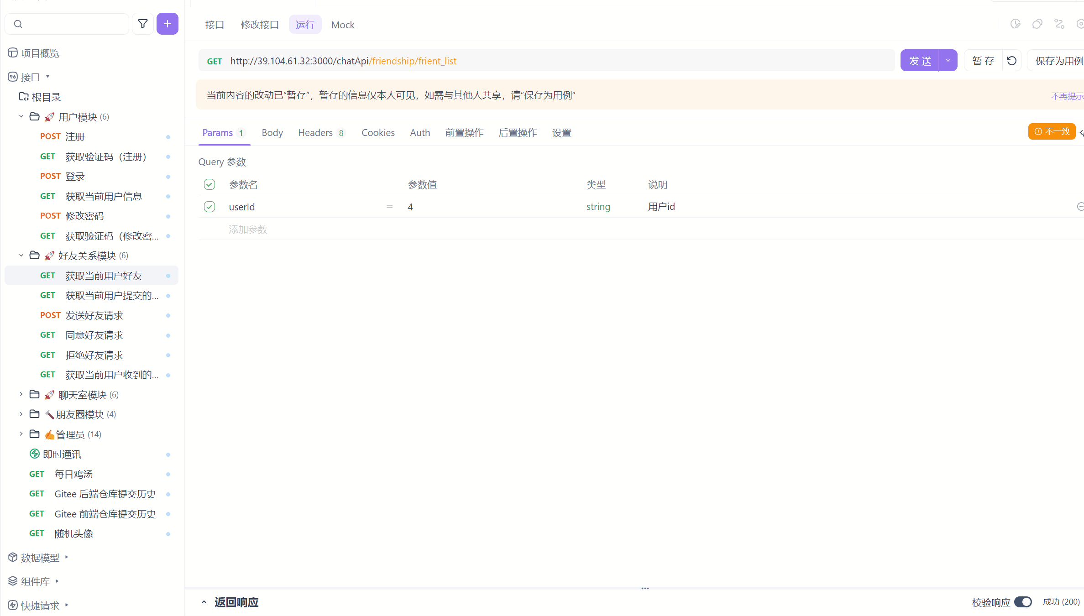Open the Mock tab
The height and width of the screenshot is (616, 1084).
click(343, 25)
